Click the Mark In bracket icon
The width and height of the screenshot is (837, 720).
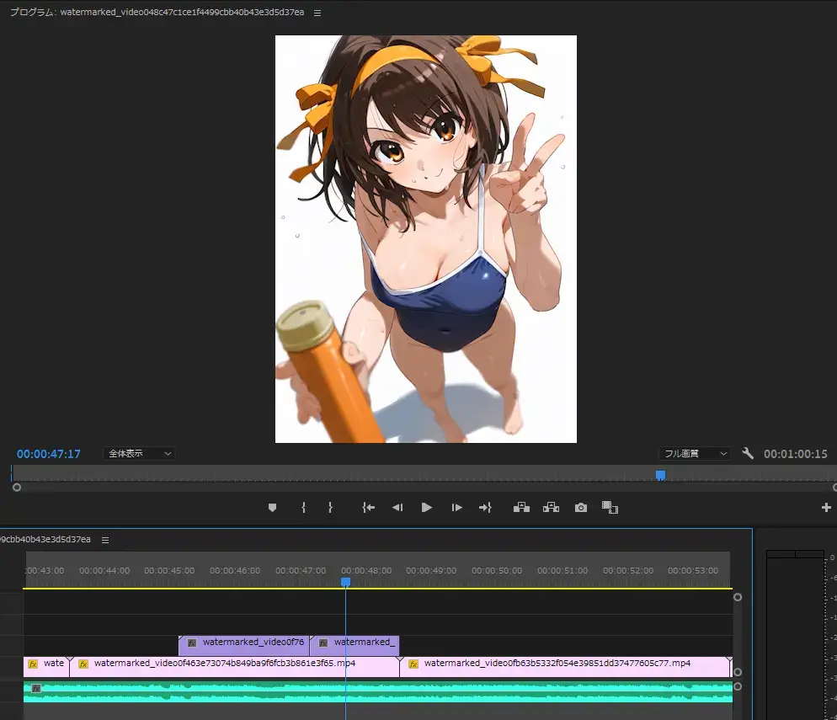point(303,508)
